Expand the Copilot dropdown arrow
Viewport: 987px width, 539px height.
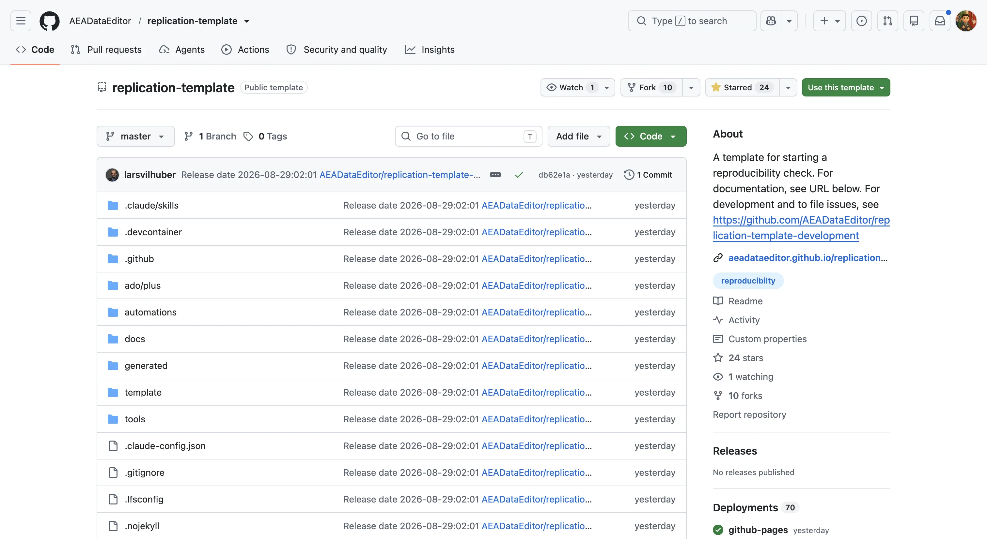point(789,21)
